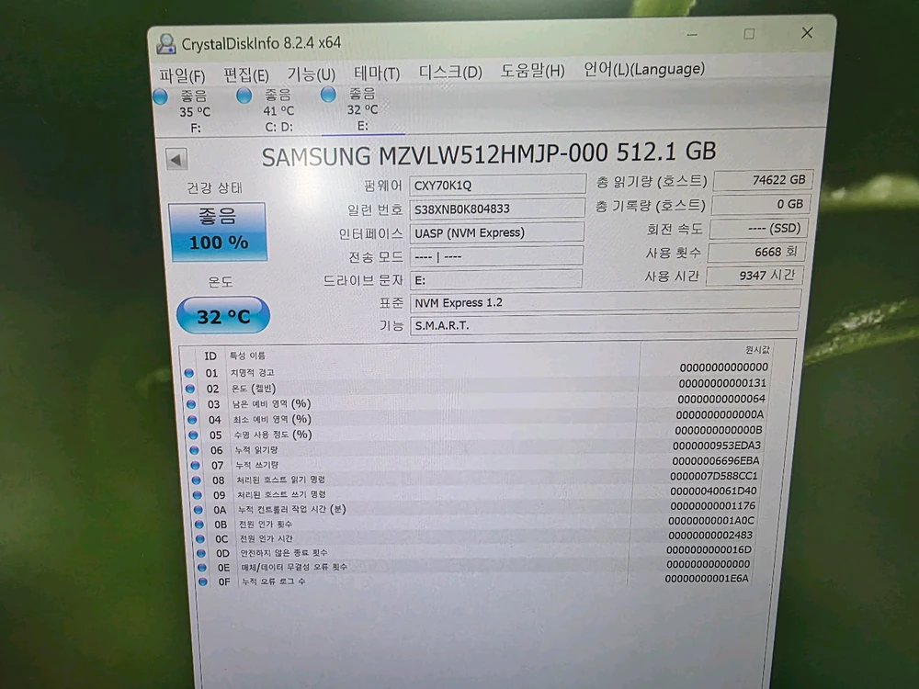
Task: Select the 전원 인가 횟수 attribute name
Action: [x=266, y=524]
